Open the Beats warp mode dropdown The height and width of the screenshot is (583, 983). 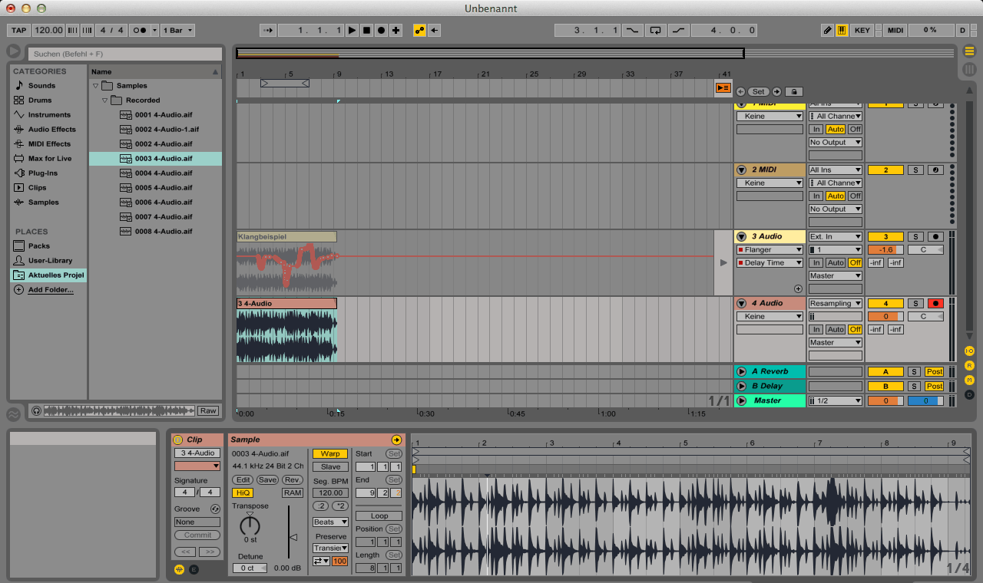click(x=330, y=522)
